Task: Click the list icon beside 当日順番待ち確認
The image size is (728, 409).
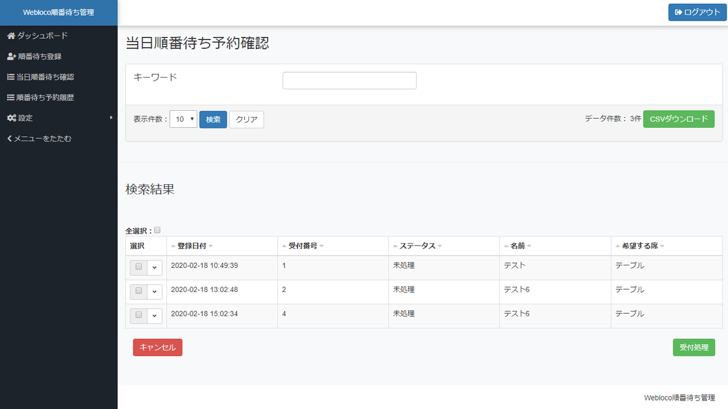Action: [x=10, y=77]
